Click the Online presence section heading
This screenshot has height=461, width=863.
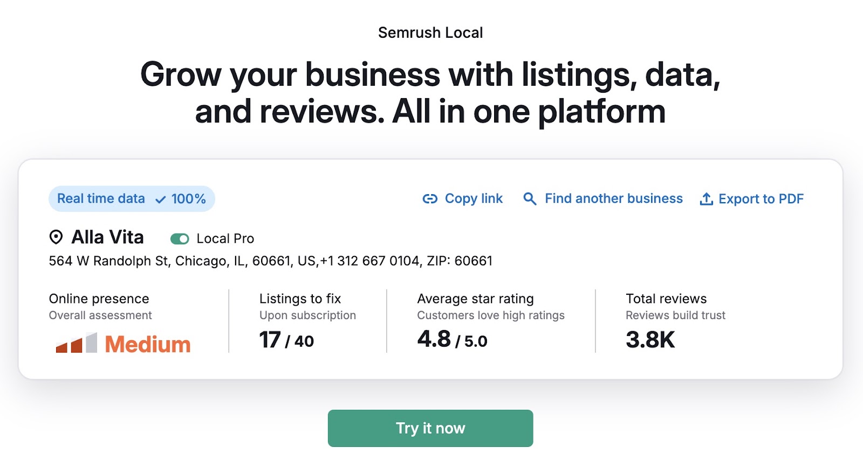(x=99, y=299)
